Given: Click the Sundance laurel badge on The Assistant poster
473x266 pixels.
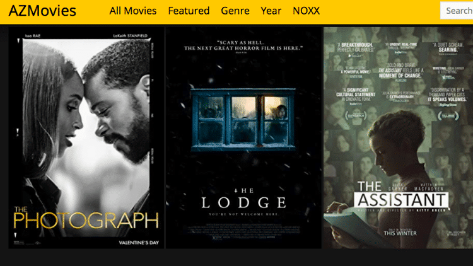Looking at the screenshot, I should pyautogui.click(x=356, y=115).
